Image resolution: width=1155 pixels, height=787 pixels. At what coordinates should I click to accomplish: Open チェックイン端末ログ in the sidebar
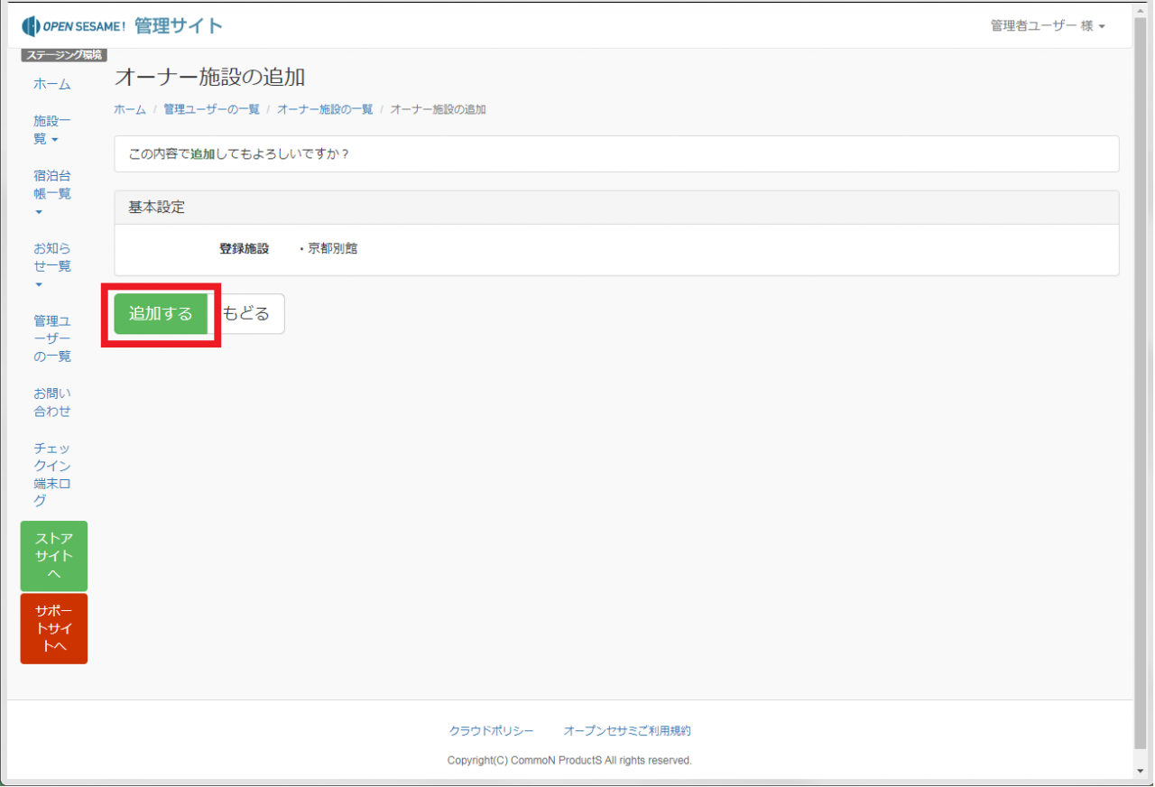click(x=51, y=474)
